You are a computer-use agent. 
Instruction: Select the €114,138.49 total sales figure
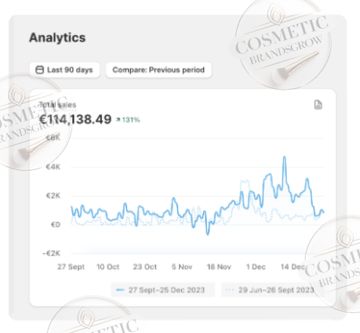(x=76, y=120)
